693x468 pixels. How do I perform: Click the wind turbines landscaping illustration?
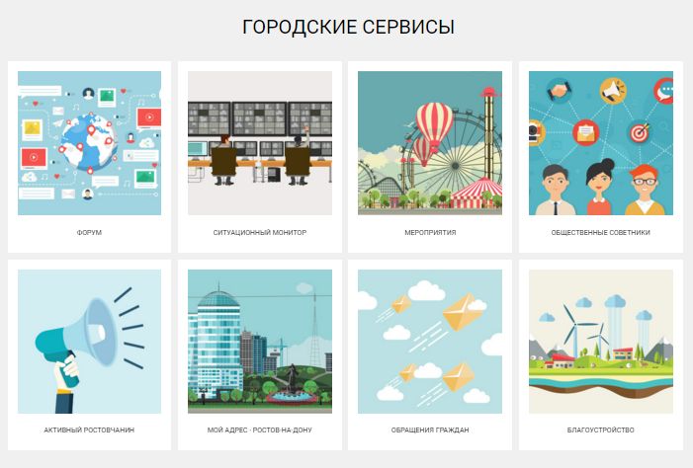pos(601,342)
